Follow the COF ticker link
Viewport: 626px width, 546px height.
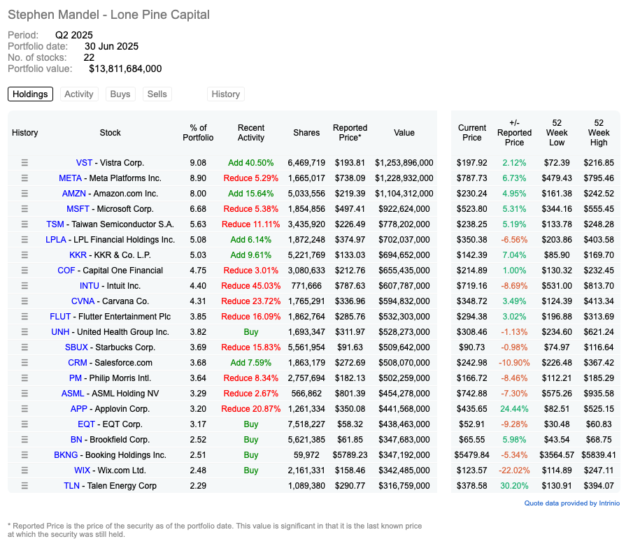pos(66,271)
